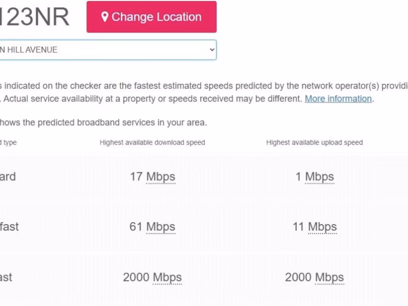The image size is (408, 306).
Task: Click the Standard broadband row label
Action: 8,177
